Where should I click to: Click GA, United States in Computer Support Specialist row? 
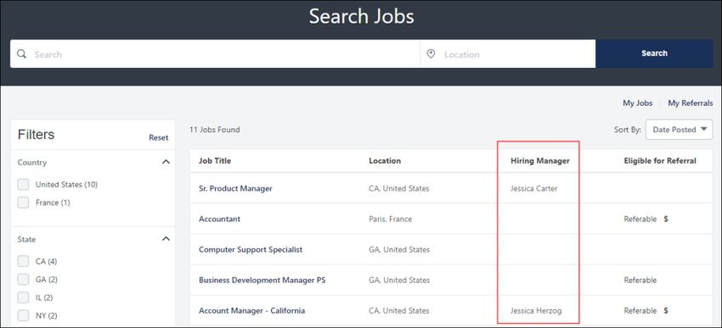tap(399, 249)
